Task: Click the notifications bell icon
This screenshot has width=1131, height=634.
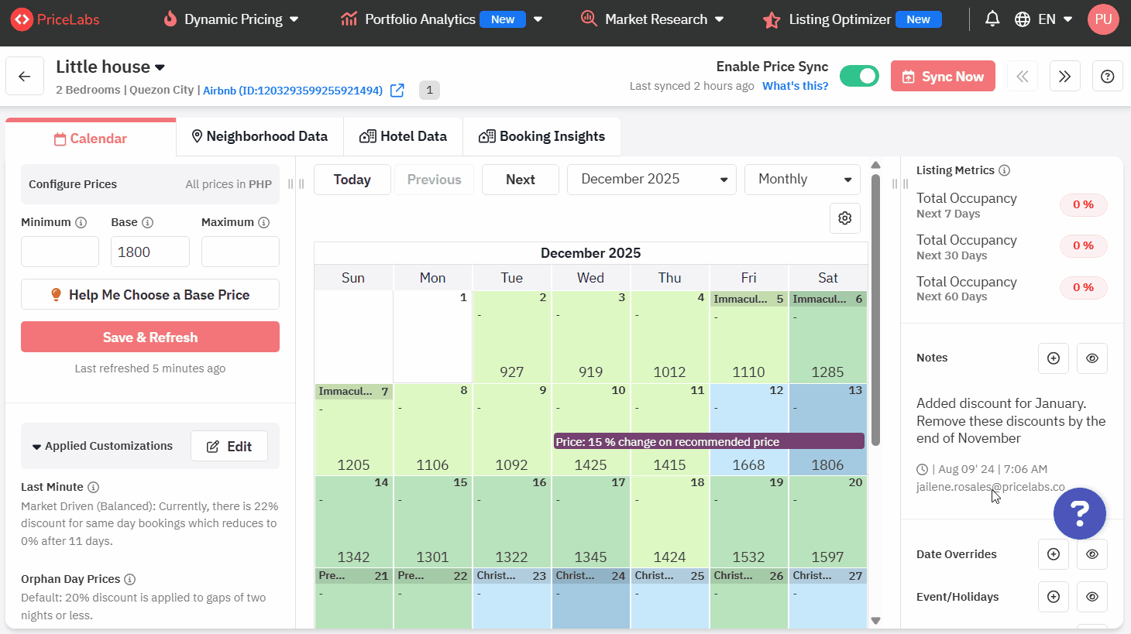Action: 992,19
